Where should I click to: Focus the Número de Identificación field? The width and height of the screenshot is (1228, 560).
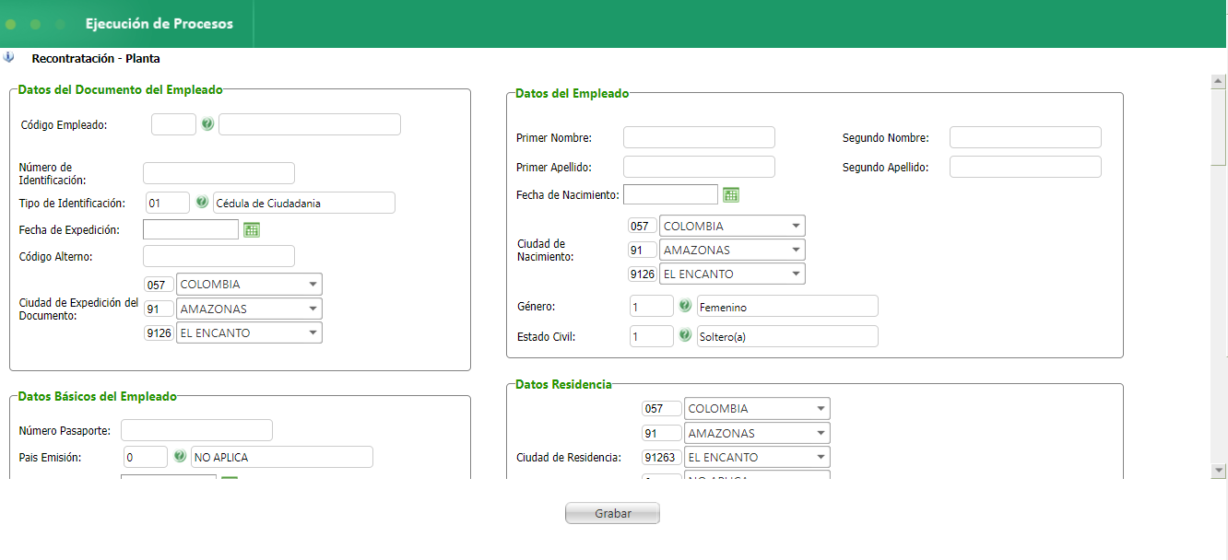(218, 173)
